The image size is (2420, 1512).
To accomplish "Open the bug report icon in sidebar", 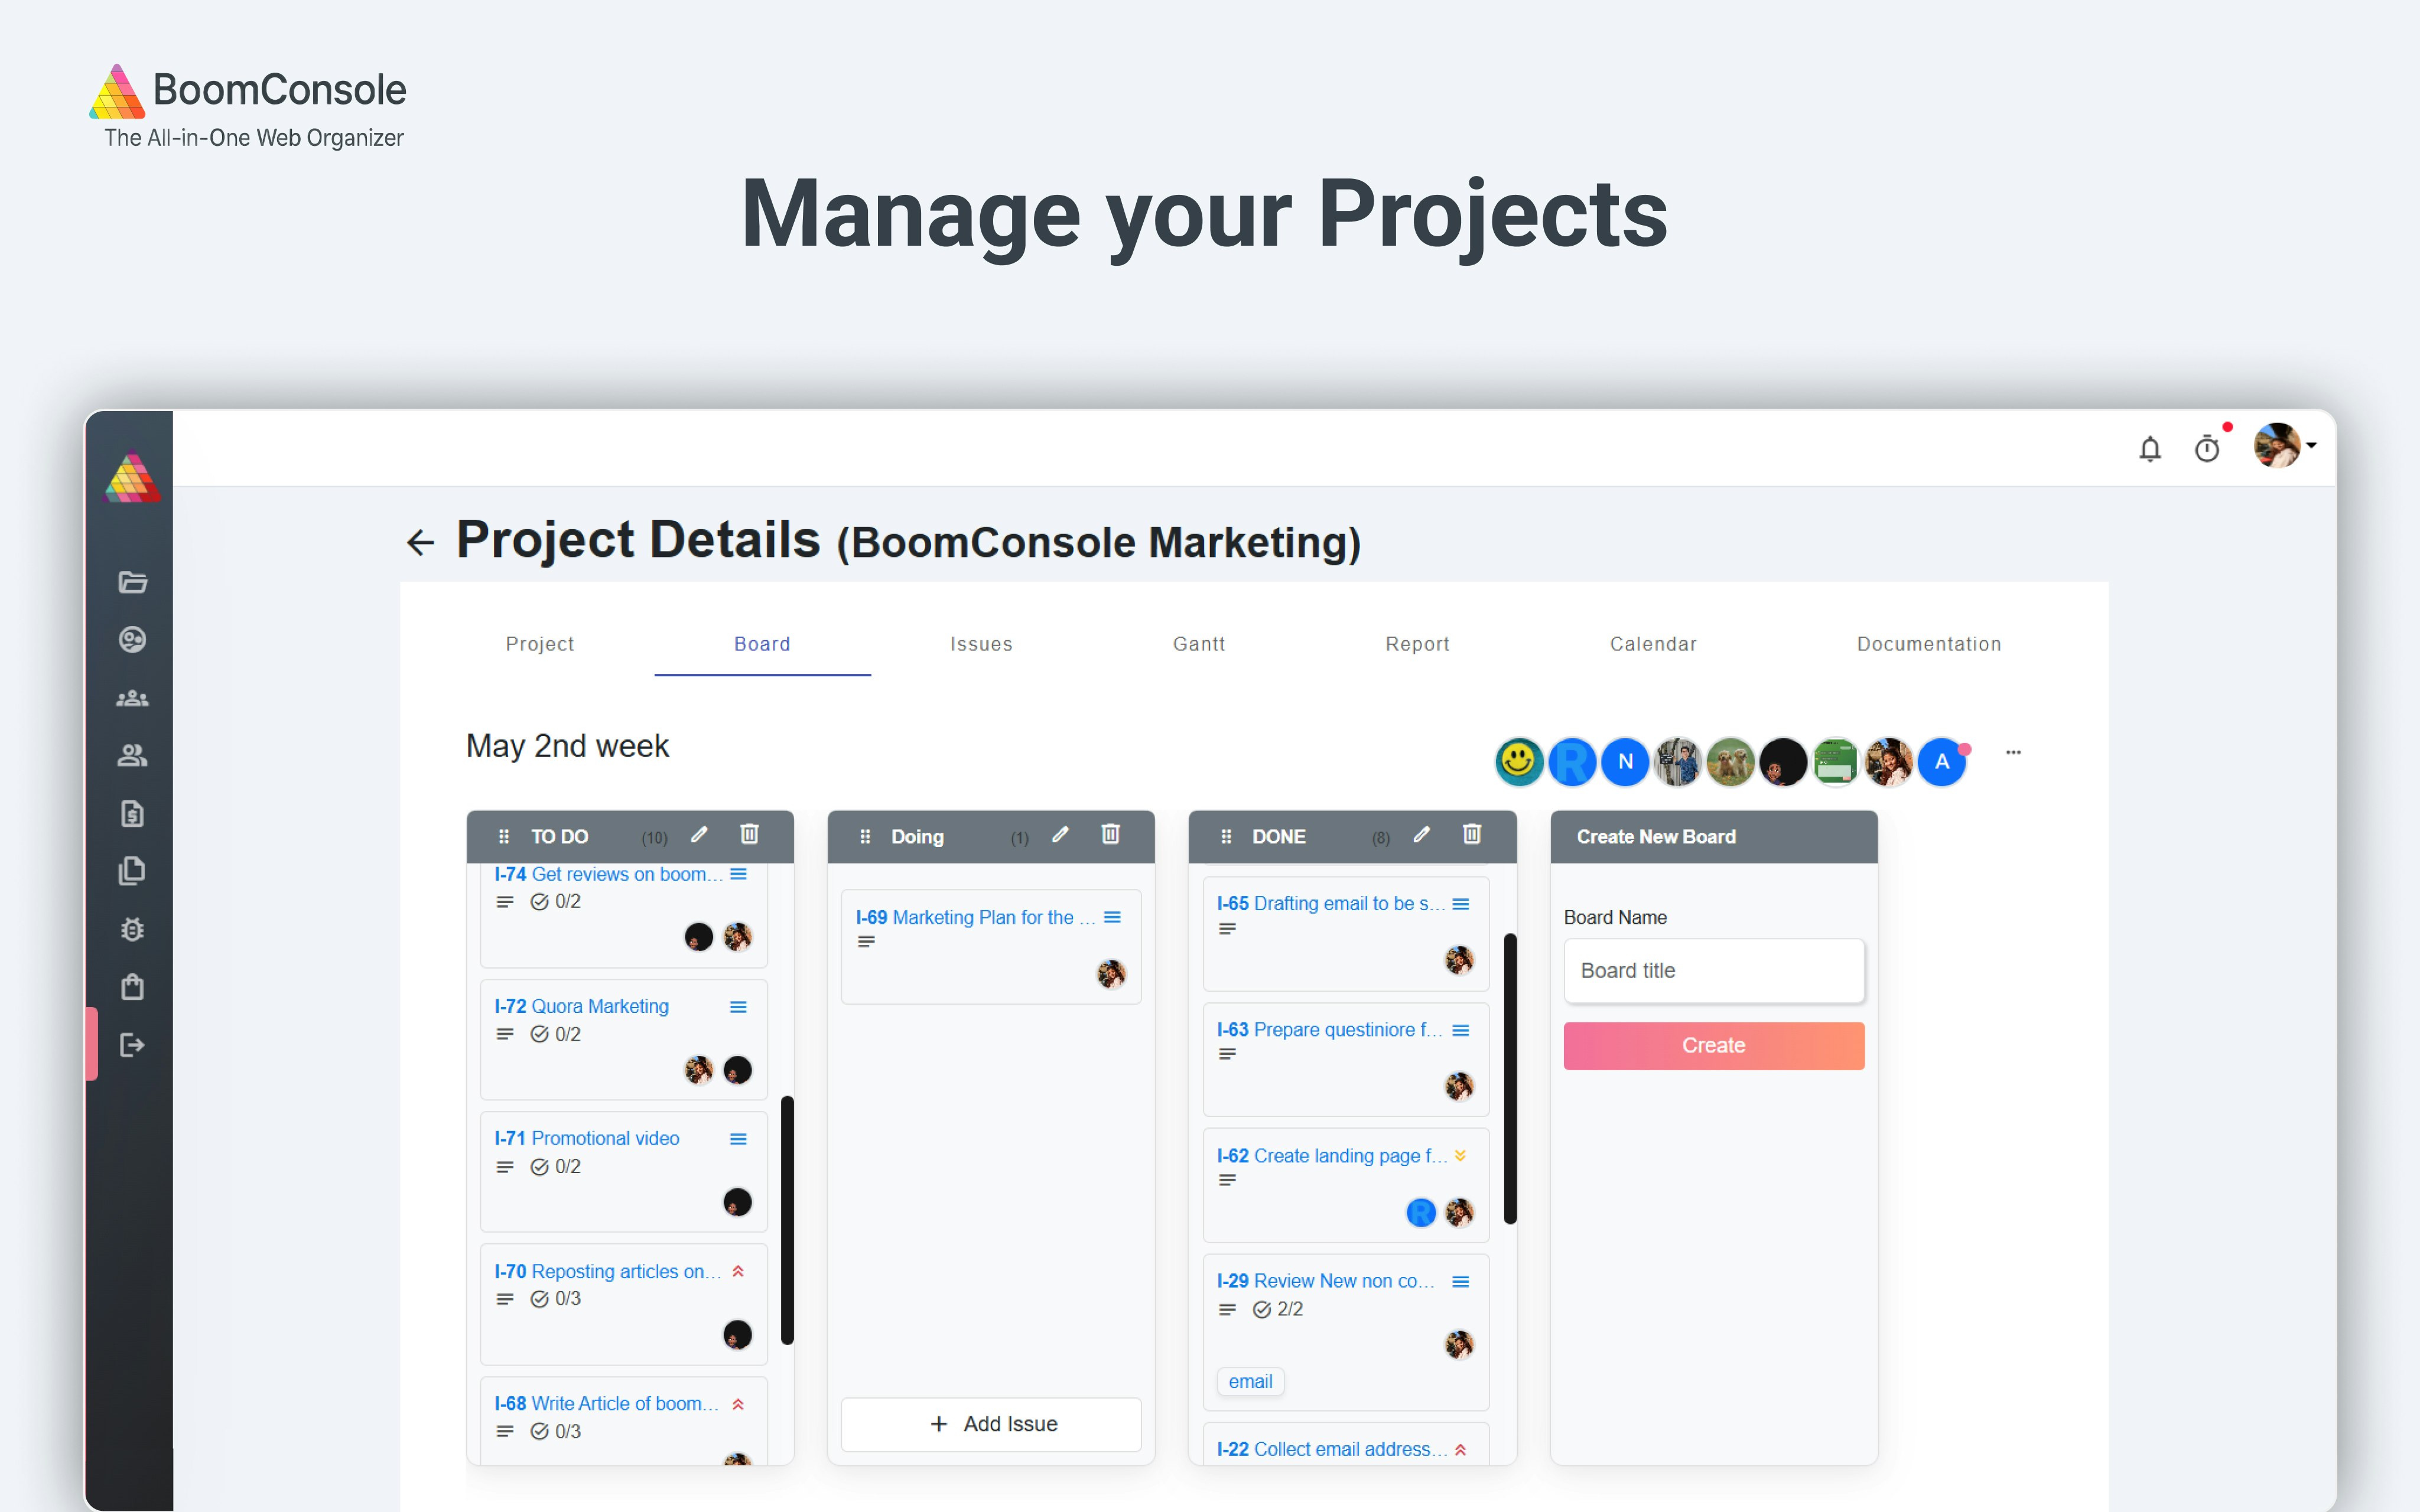I will 132,929.
